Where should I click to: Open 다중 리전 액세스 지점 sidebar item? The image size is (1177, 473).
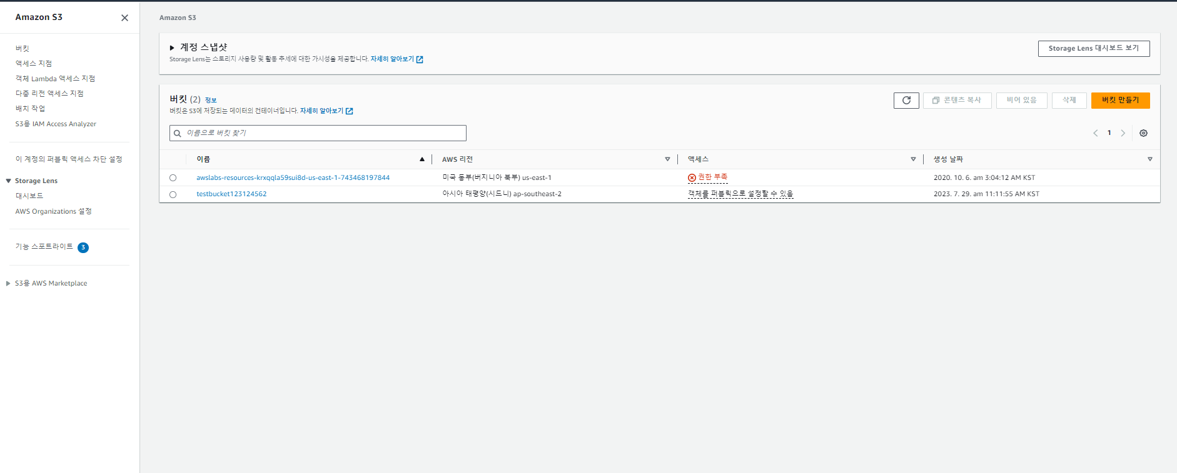pos(49,94)
